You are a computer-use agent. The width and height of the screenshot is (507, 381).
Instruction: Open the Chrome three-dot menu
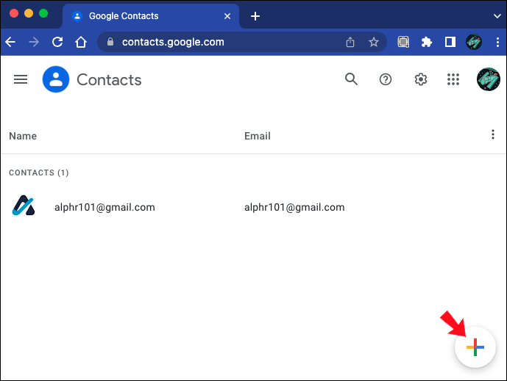click(497, 42)
